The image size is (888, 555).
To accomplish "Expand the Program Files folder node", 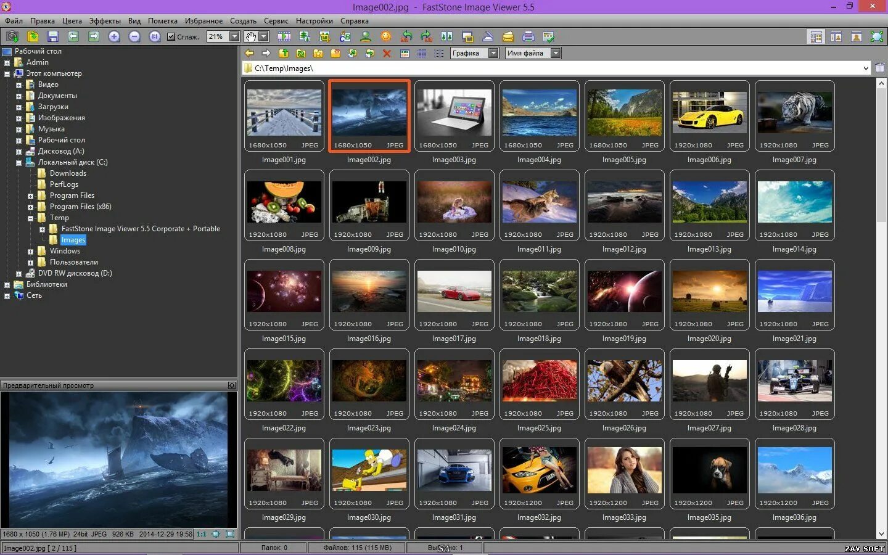I will pos(30,196).
